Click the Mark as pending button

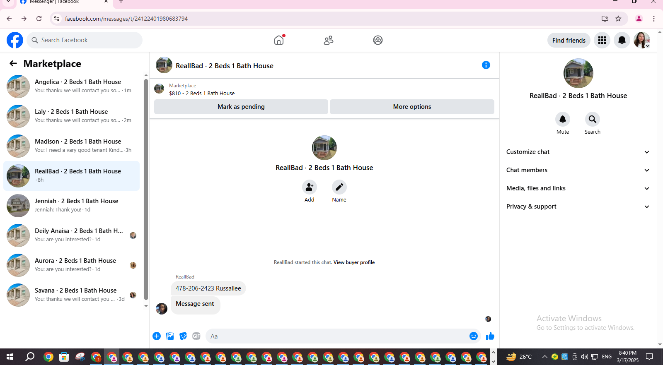[x=241, y=107]
